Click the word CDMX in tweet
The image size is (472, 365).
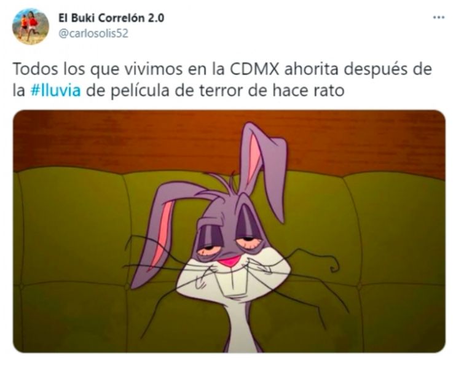point(255,69)
